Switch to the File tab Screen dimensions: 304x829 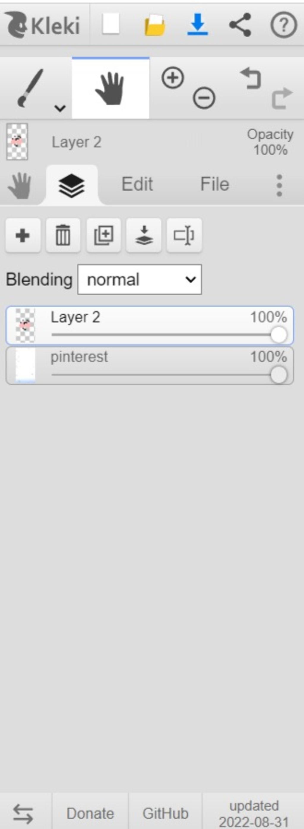(214, 184)
